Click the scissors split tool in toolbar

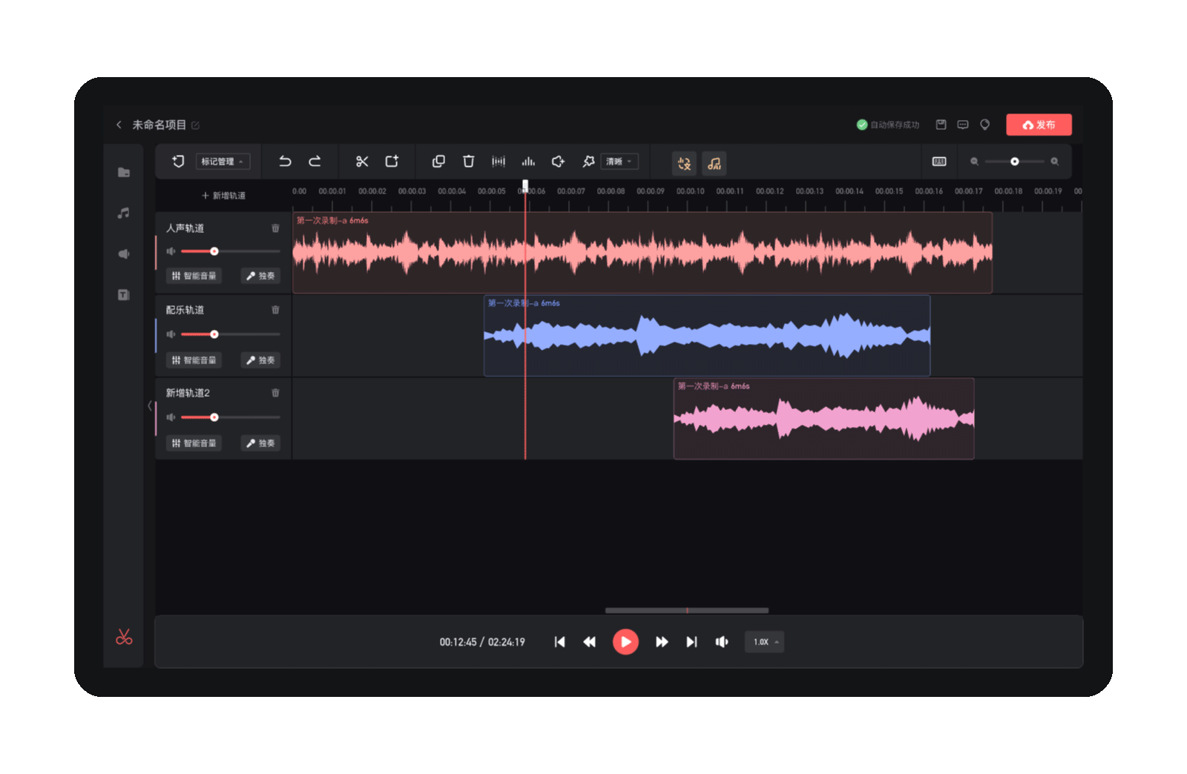pyautogui.click(x=362, y=162)
